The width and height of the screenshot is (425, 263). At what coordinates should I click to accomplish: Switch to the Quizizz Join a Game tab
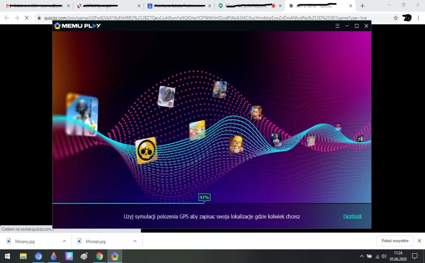[317, 6]
